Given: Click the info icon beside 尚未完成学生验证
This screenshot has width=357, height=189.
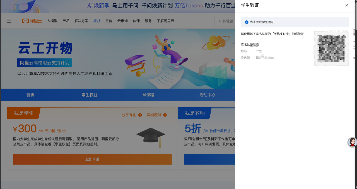Looking at the screenshot, I should pos(247,22).
